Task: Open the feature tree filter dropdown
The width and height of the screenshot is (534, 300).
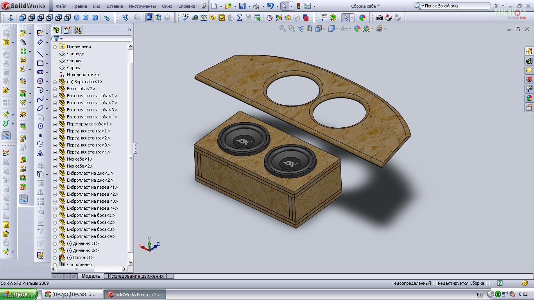Action: tap(58, 39)
